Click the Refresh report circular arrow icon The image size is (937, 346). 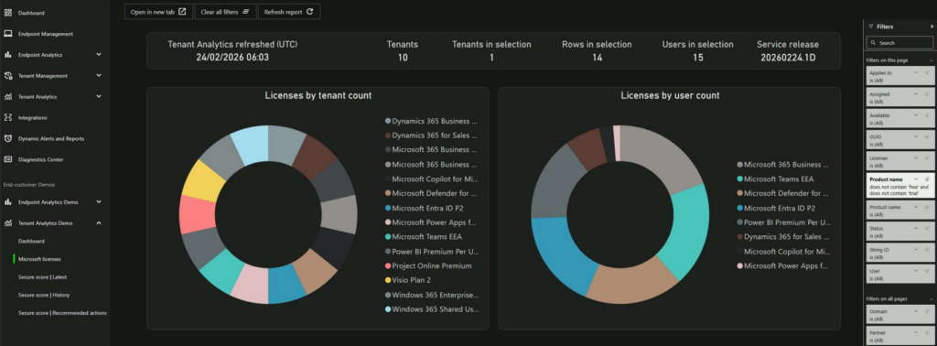(309, 11)
